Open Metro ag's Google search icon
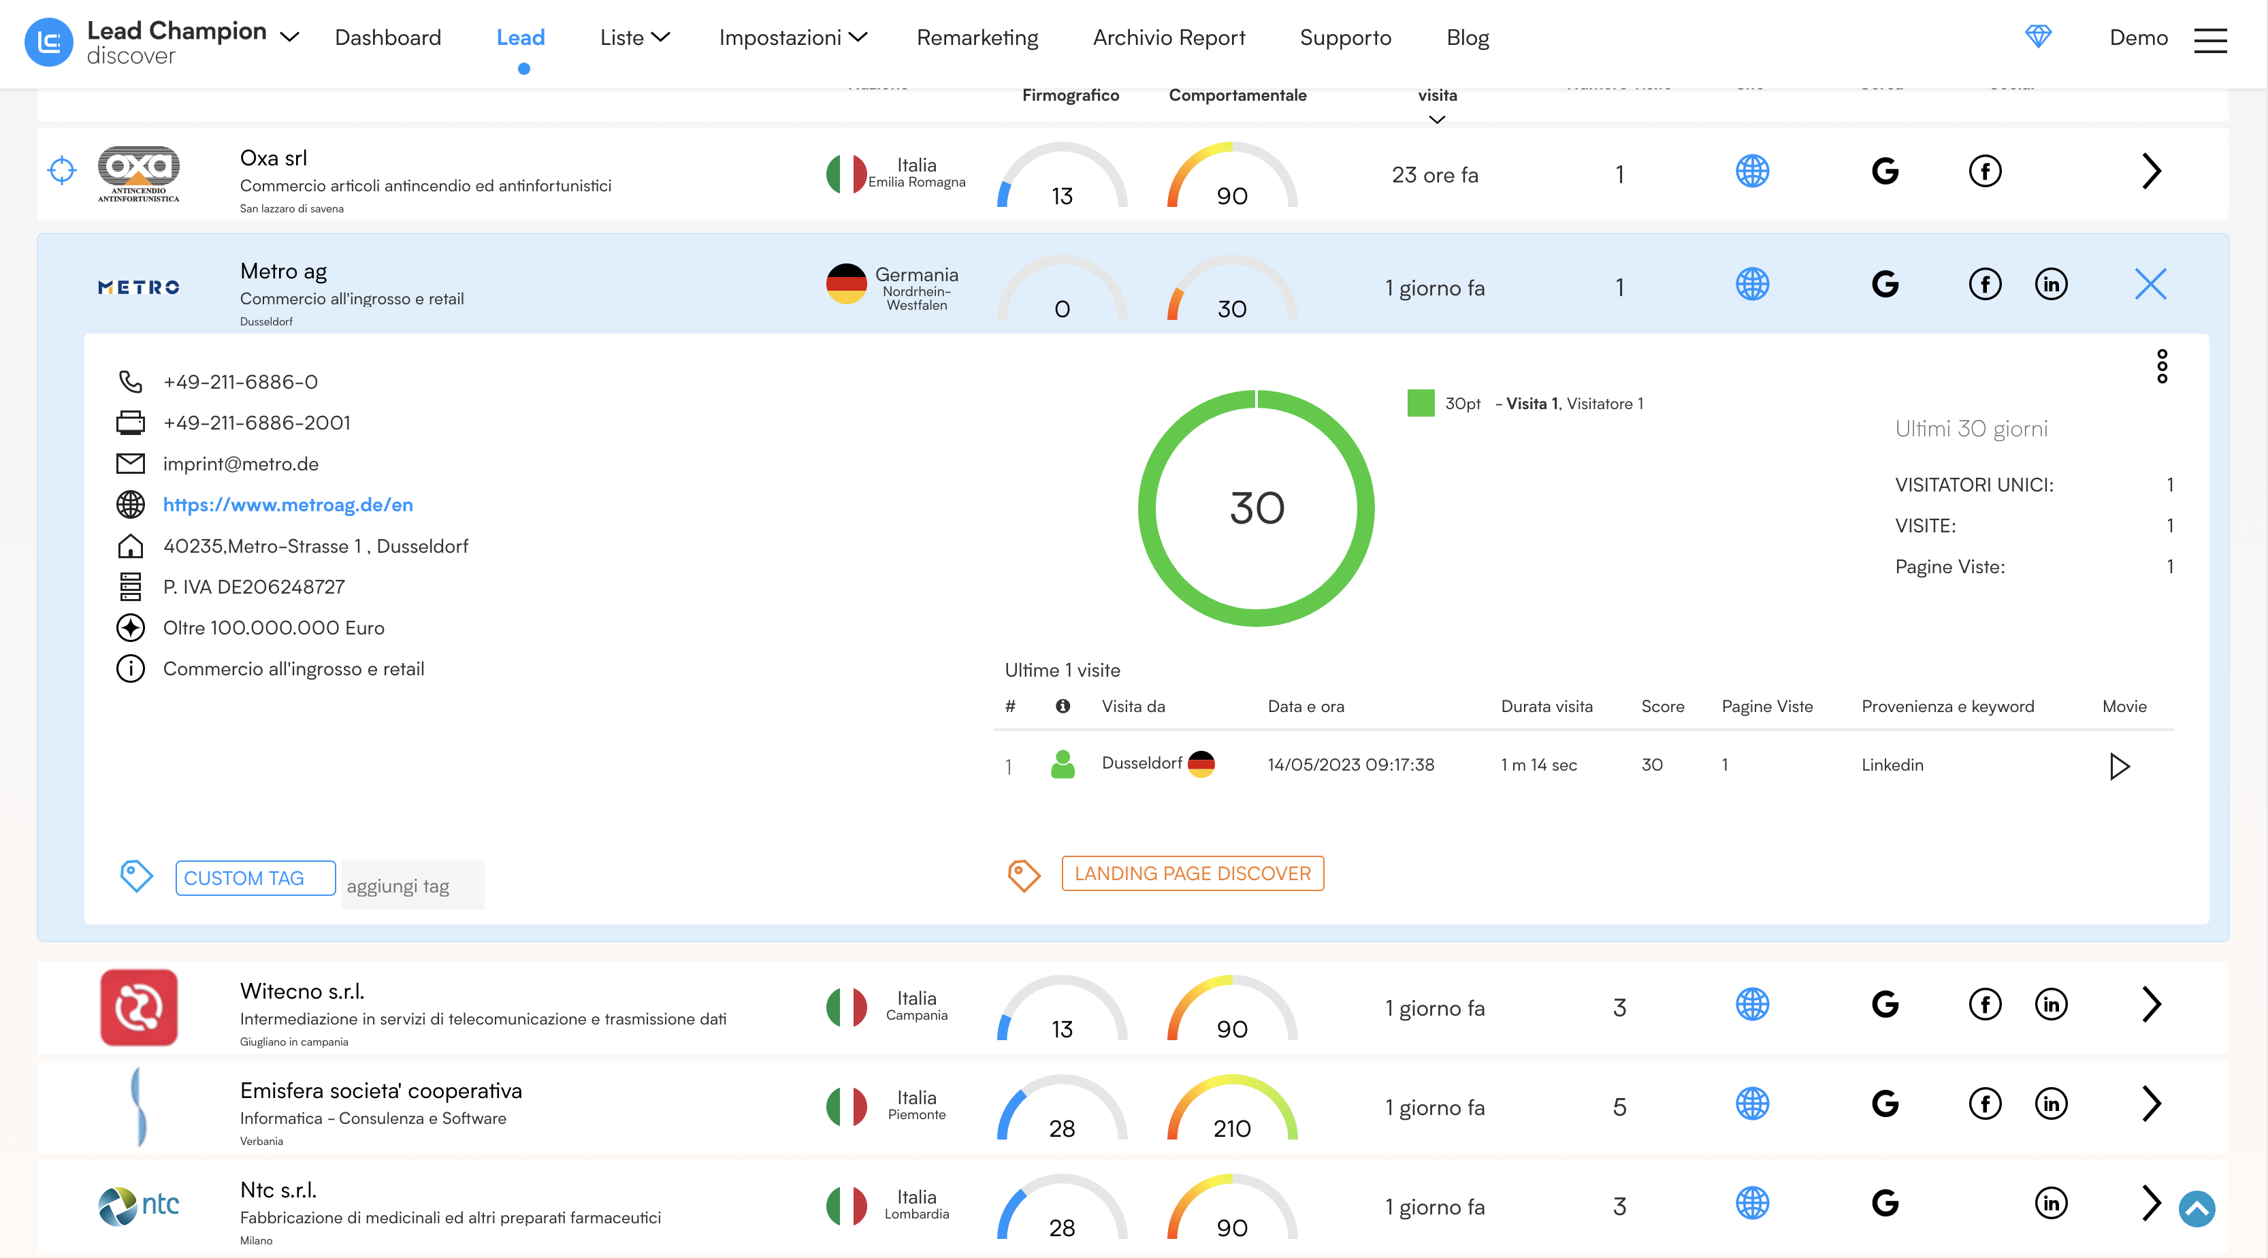 tap(1885, 285)
